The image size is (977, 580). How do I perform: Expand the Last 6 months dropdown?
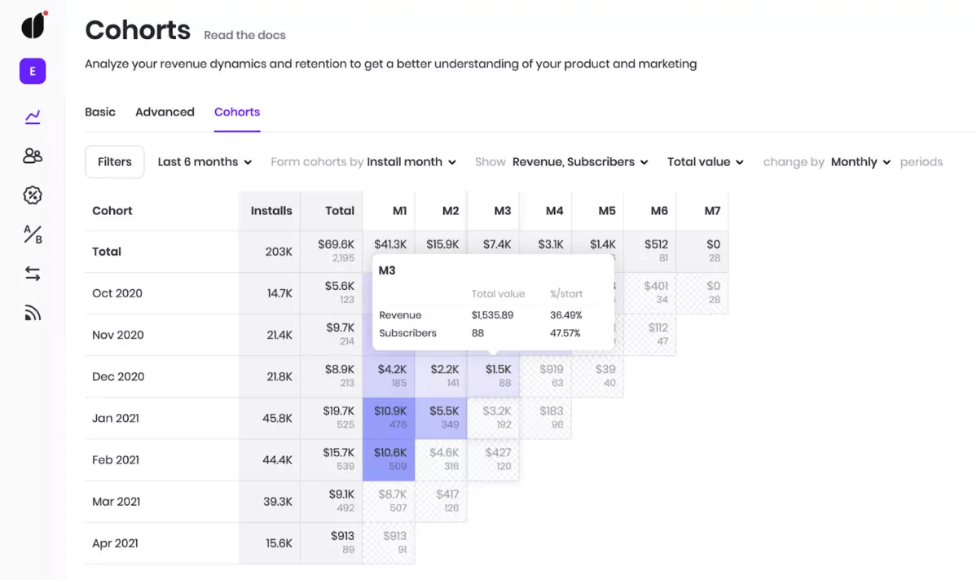pos(205,162)
